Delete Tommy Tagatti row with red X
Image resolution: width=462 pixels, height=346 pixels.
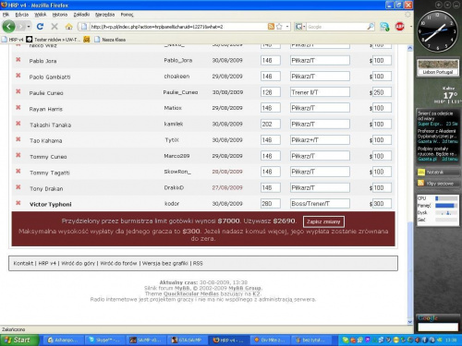[x=18, y=171]
